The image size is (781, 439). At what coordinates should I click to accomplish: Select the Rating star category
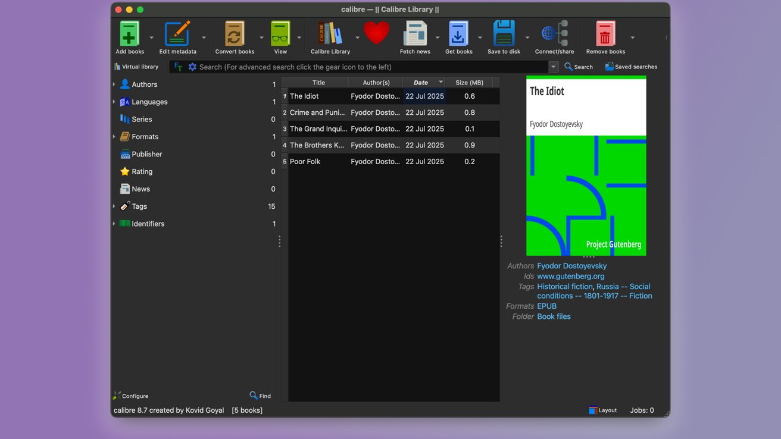(136, 171)
